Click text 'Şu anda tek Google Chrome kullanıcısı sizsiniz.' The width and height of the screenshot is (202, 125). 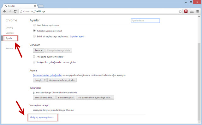(x=55, y=93)
